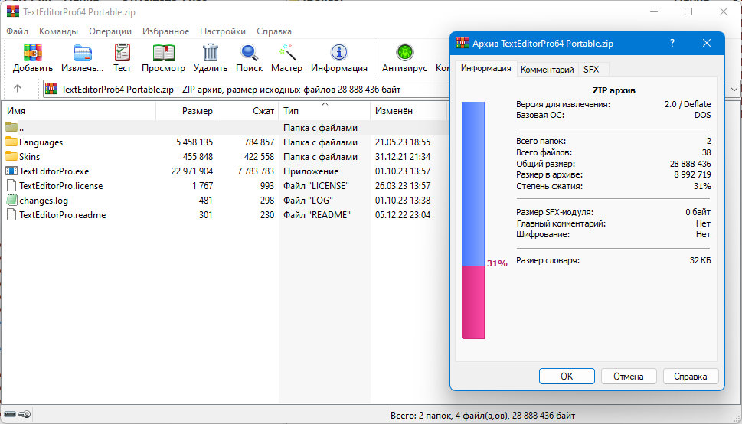
Task: Click the Извлечь (Extract) toolbar icon
Action: point(83,53)
